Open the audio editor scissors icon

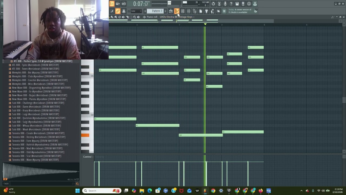tap(219, 4)
